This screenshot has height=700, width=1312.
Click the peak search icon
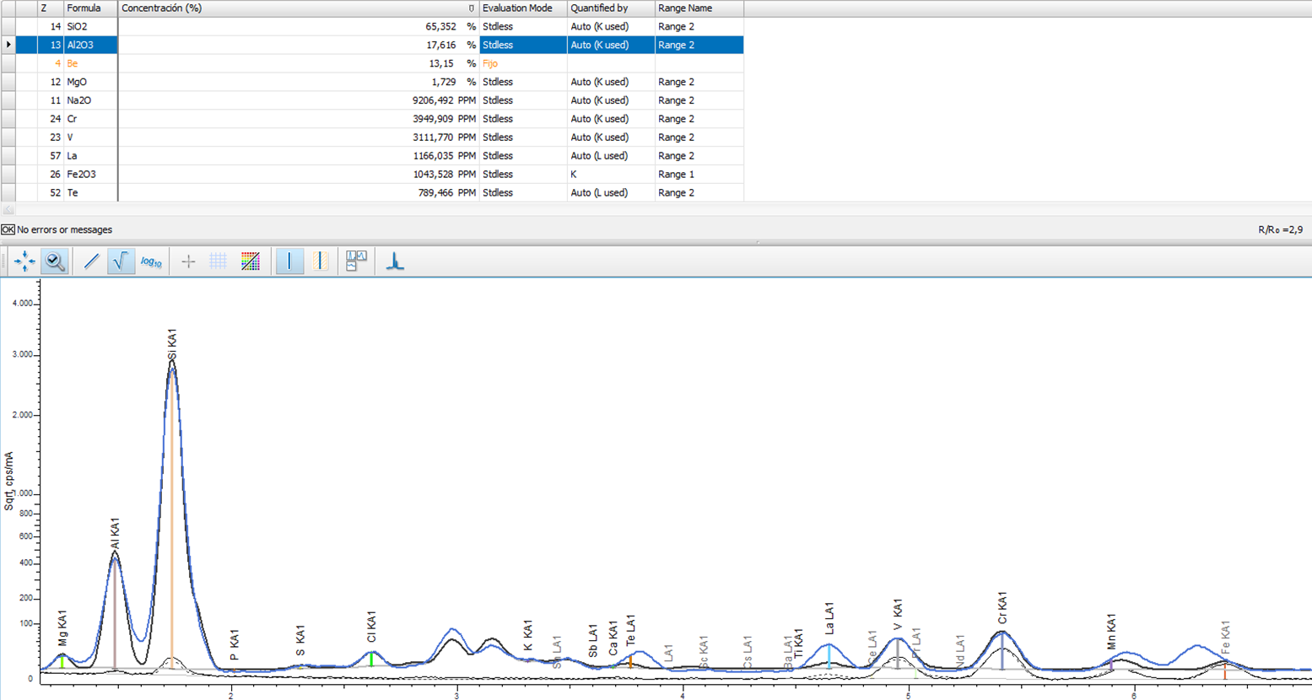click(395, 261)
